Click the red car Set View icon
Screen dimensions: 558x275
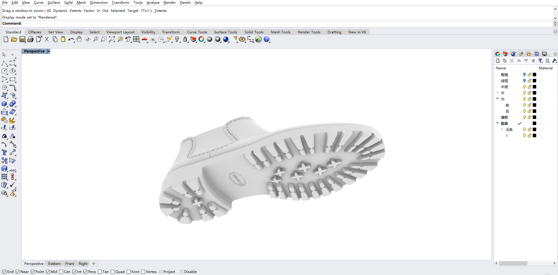point(144,39)
